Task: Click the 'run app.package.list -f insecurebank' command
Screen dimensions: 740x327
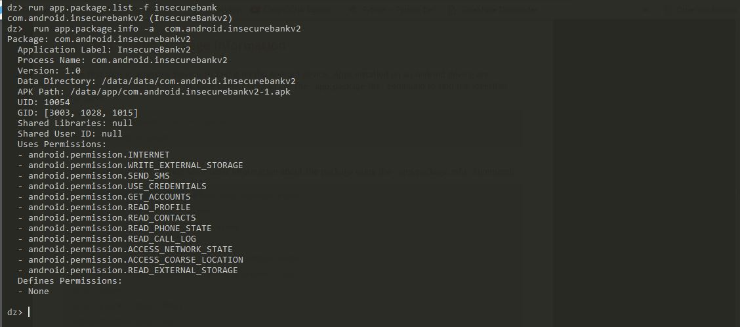Action: tap(122, 7)
